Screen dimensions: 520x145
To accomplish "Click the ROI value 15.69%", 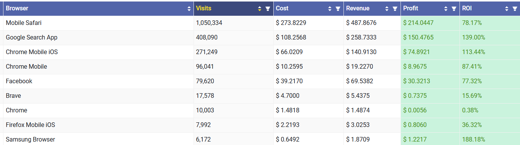I will click(x=472, y=96).
